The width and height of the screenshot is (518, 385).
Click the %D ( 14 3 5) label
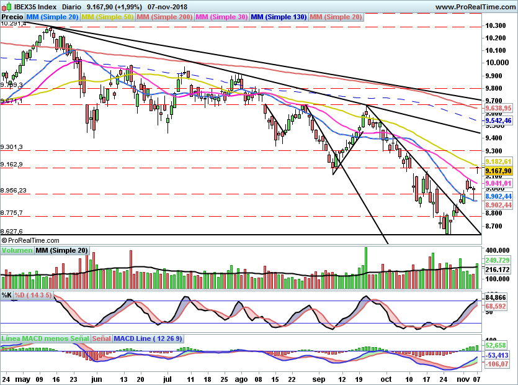33,295
